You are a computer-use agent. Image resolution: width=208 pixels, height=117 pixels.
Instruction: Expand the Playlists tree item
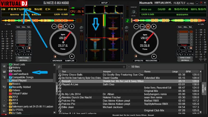coord(8,71)
